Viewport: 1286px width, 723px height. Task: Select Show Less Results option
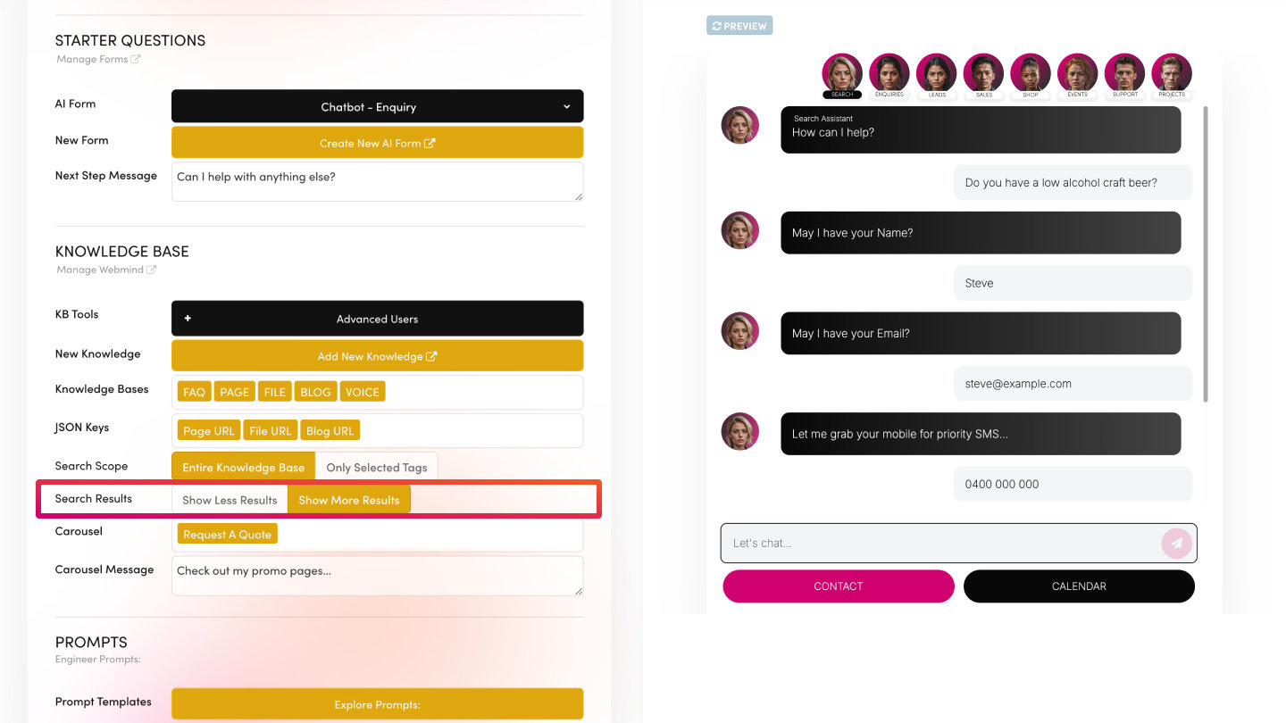230,500
